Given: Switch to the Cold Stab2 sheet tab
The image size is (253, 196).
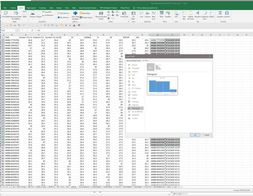Looking at the screenshot, I should coord(96,187).
